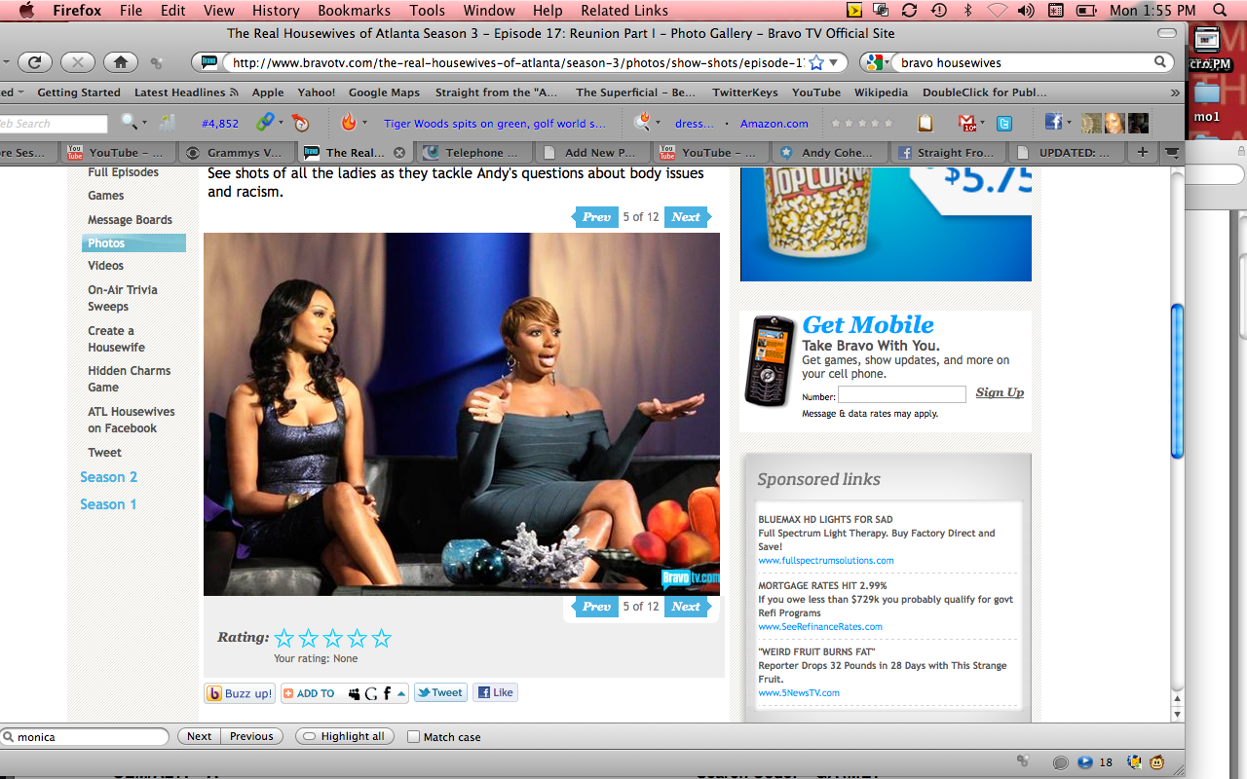Switch to the 'Telephone' tab
The width and height of the screenshot is (1247, 779).
pos(473,153)
